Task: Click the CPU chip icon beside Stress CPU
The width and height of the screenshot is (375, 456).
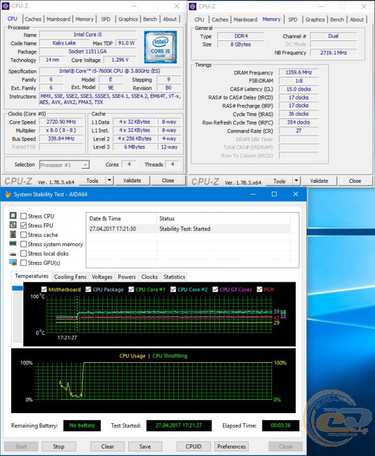Action: [13, 216]
